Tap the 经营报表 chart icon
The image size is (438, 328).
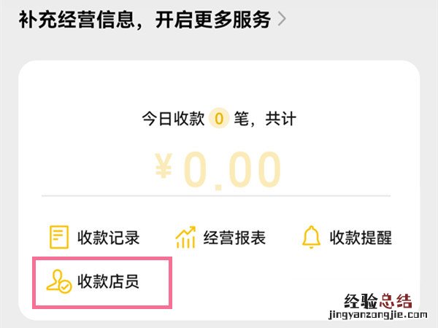click(x=185, y=238)
